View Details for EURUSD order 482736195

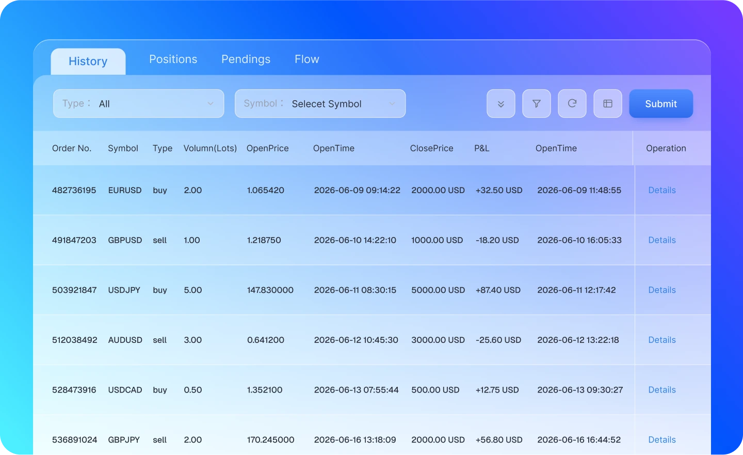pos(662,190)
